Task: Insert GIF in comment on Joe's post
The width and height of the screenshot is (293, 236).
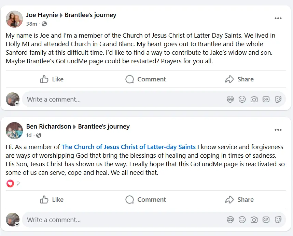Action: tap(266, 100)
